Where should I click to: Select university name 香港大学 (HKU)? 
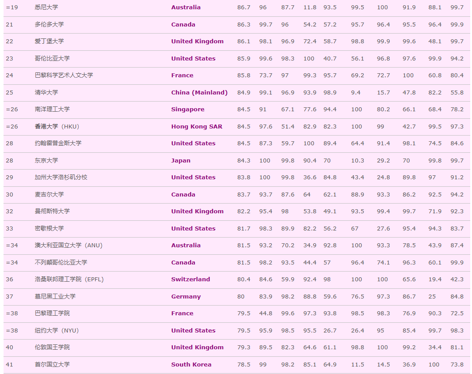(x=57, y=127)
